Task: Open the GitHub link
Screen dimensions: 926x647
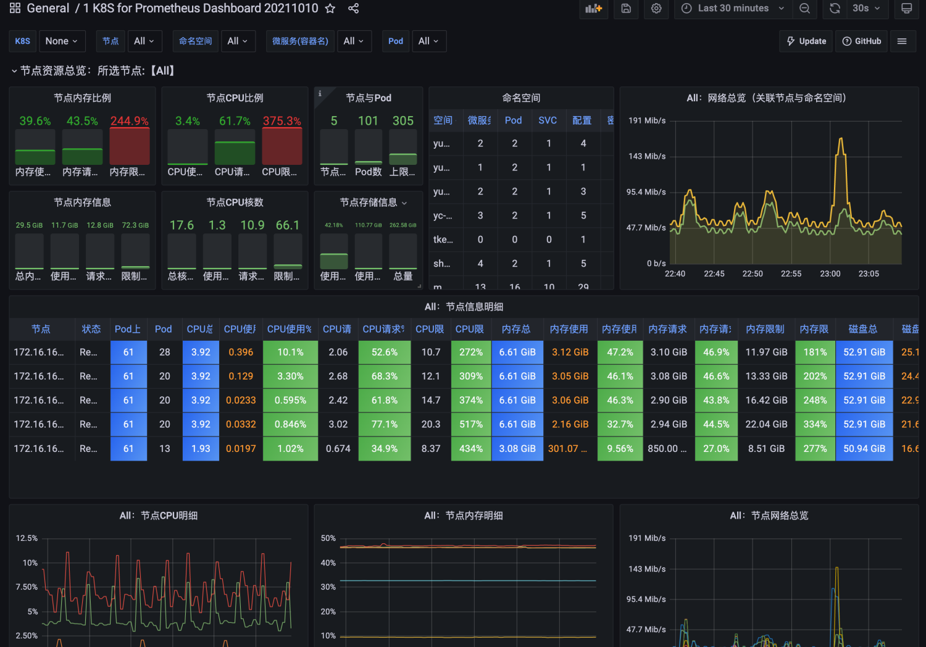Action: (862, 41)
